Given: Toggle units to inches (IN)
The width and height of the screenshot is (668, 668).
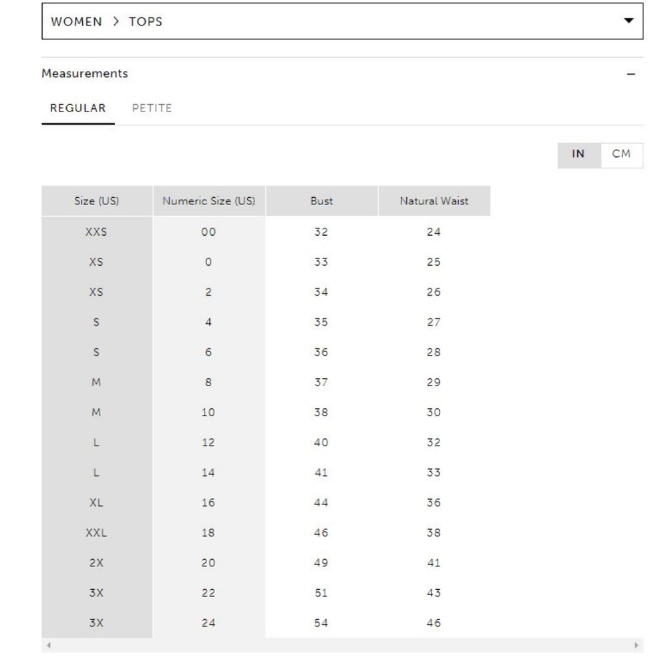Looking at the screenshot, I should (x=578, y=154).
